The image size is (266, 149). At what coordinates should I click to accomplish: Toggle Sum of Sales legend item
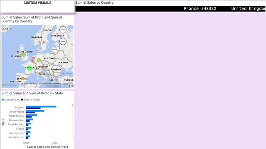[x=11, y=100]
